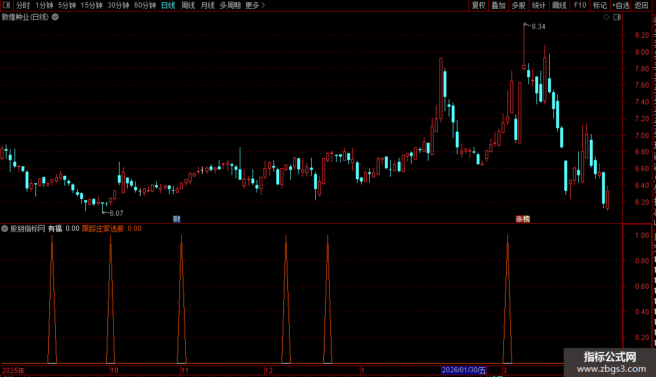The height and width of the screenshot is (377, 656).
Task: Click the diamond icon above the chart
Action: point(606,17)
